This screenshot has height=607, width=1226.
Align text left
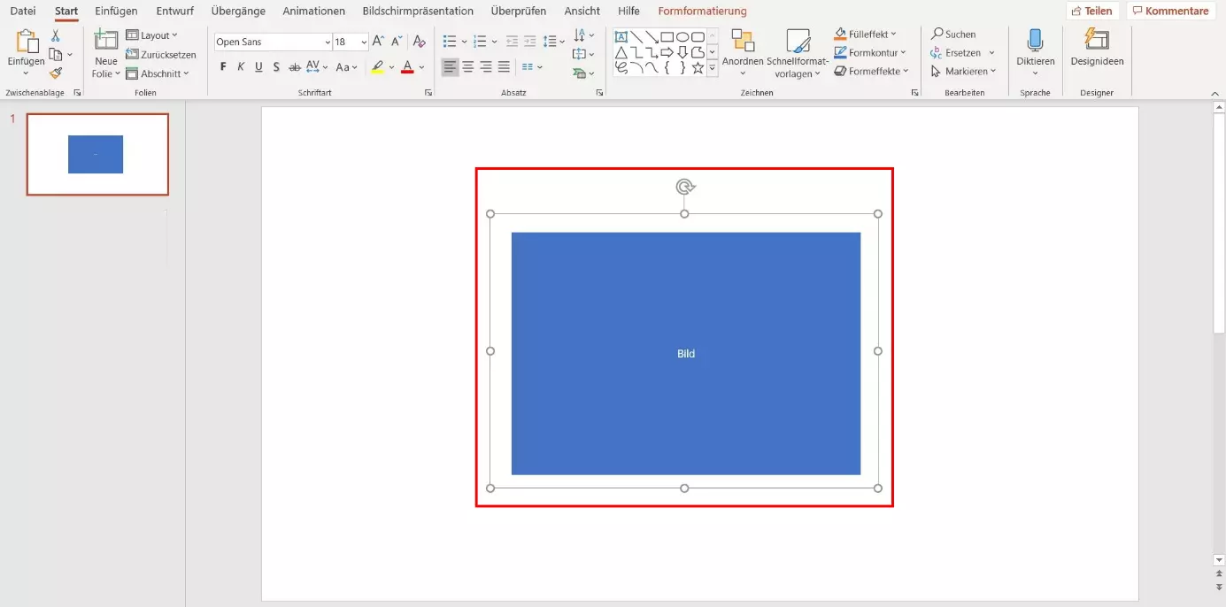click(x=451, y=67)
